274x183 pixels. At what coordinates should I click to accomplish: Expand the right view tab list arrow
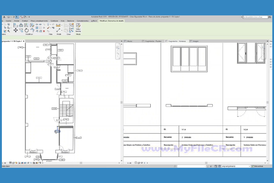pos(268,41)
